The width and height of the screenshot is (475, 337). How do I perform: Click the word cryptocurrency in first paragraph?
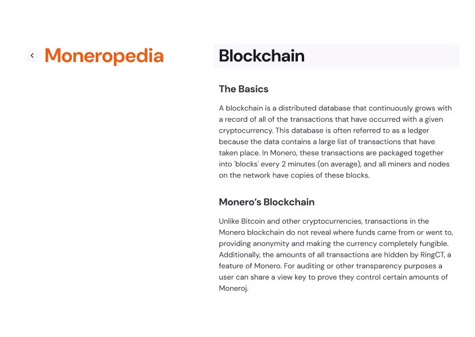pyautogui.click(x=245, y=131)
